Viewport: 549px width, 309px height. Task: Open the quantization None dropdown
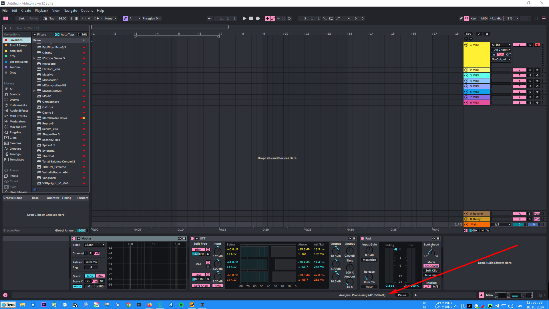click(x=111, y=18)
